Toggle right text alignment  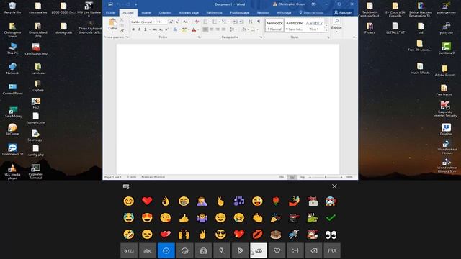point(218,29)
